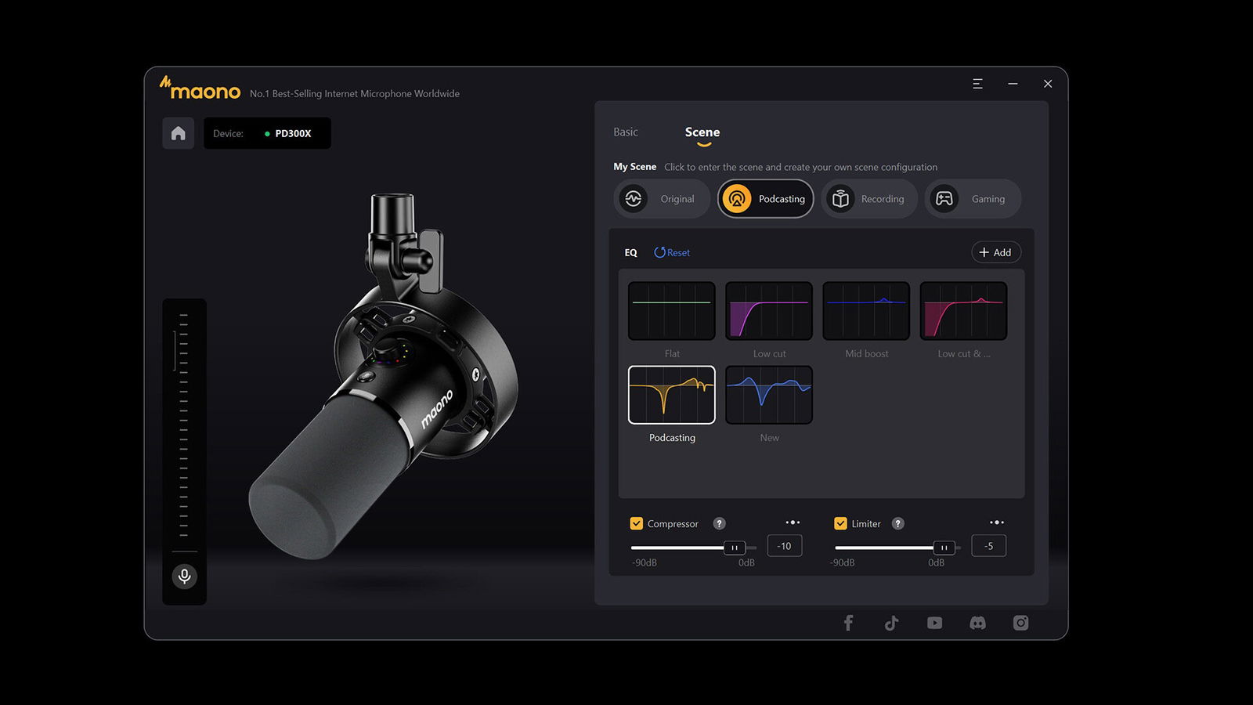1253x705 pixels.
Task: Reset the EQ settings
Action: (672, 252)
